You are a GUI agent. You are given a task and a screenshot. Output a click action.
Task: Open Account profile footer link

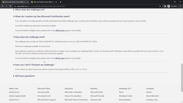tap(43, 92)
